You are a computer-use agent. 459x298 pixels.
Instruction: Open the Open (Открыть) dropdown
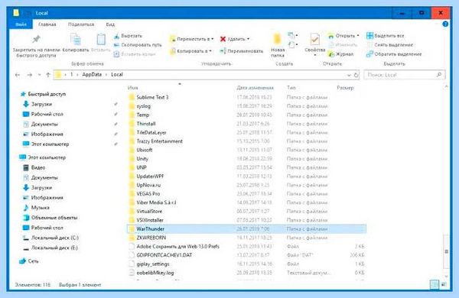pyautogui.click(x=343, y=36)
